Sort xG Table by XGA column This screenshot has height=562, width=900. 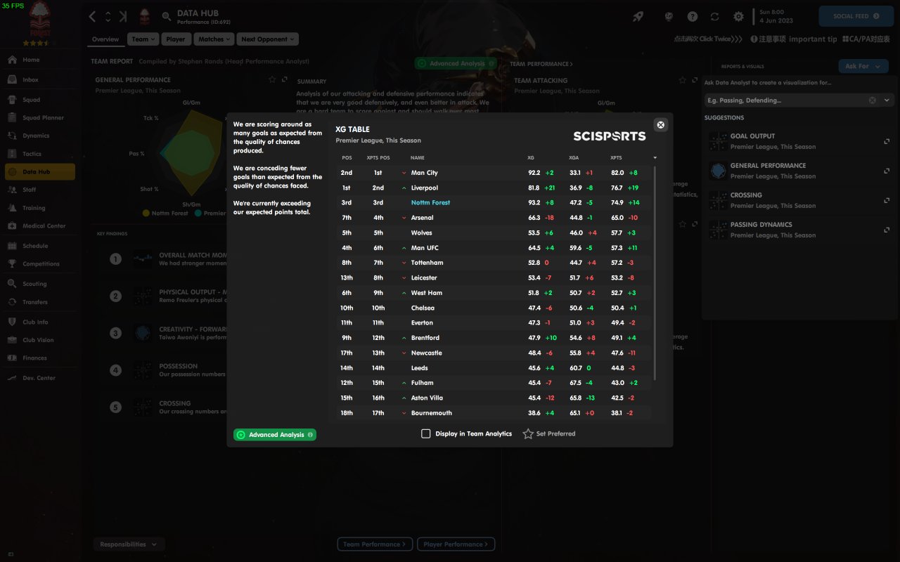(x=574, y=157)
